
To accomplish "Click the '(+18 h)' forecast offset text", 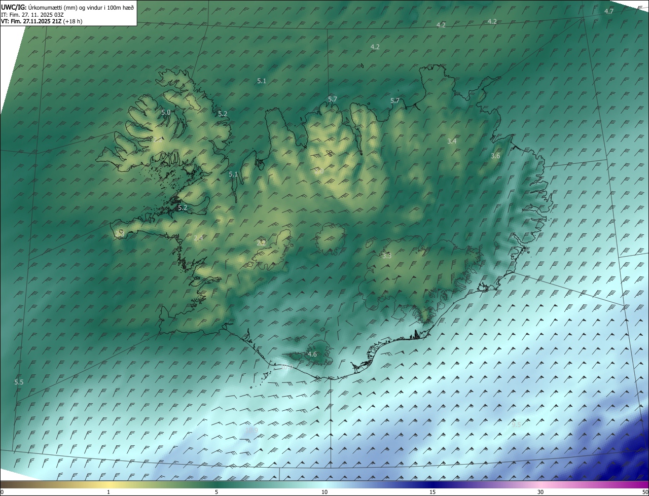I will [x=73, y=21].
